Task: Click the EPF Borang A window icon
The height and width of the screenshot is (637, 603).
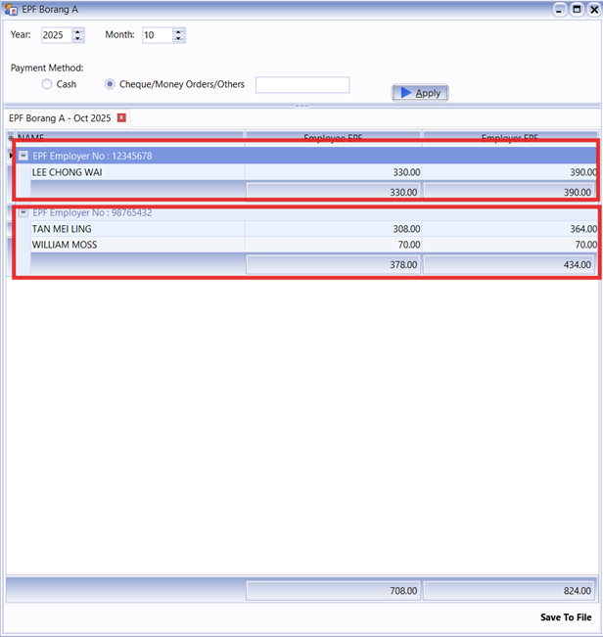Action: pos(11,9)
